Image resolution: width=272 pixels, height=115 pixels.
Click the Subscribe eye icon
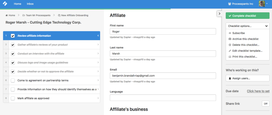pyautogui.click(x=230, y=33)
